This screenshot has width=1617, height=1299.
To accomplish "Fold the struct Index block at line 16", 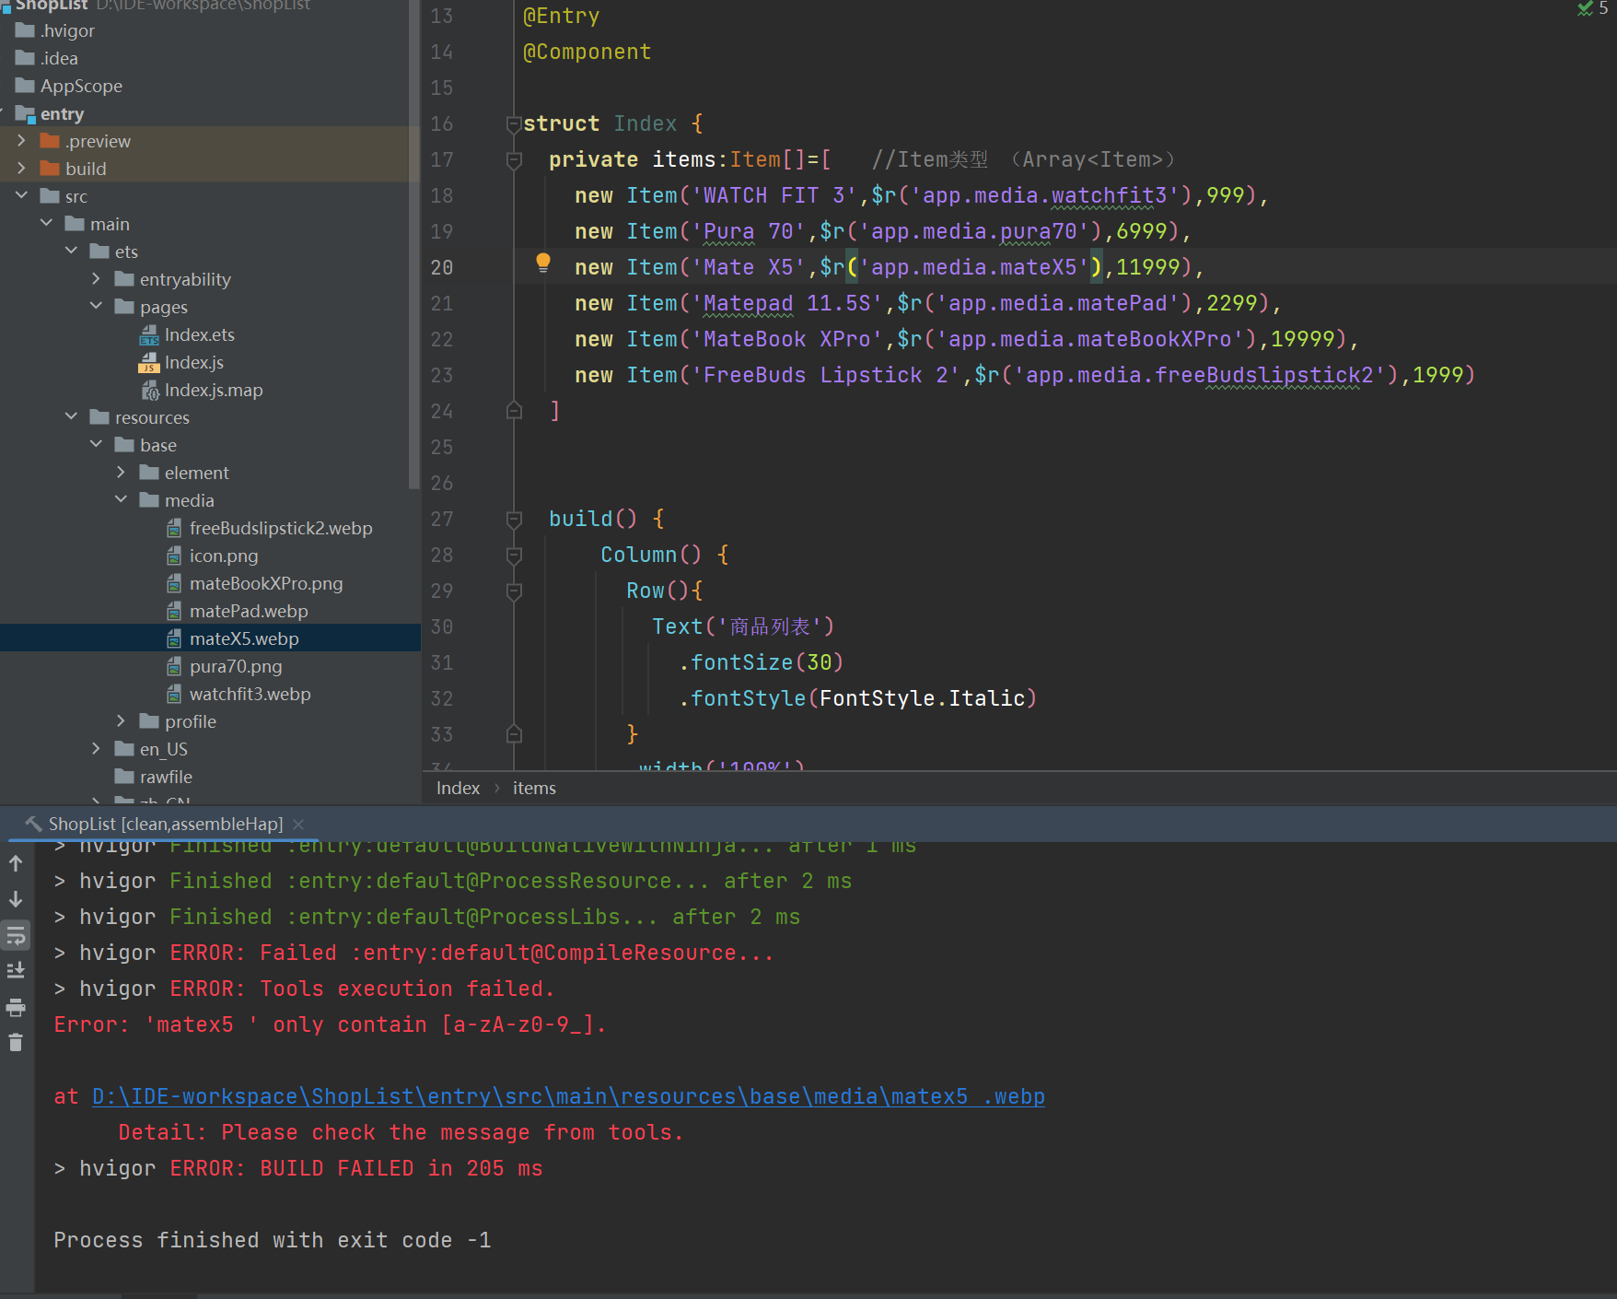I will (x=515, y=124).
